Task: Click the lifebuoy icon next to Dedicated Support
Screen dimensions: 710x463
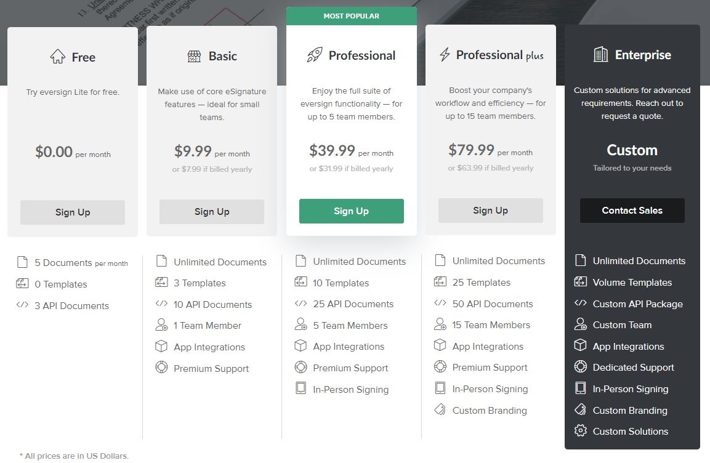Action: [x=581, y=366]
